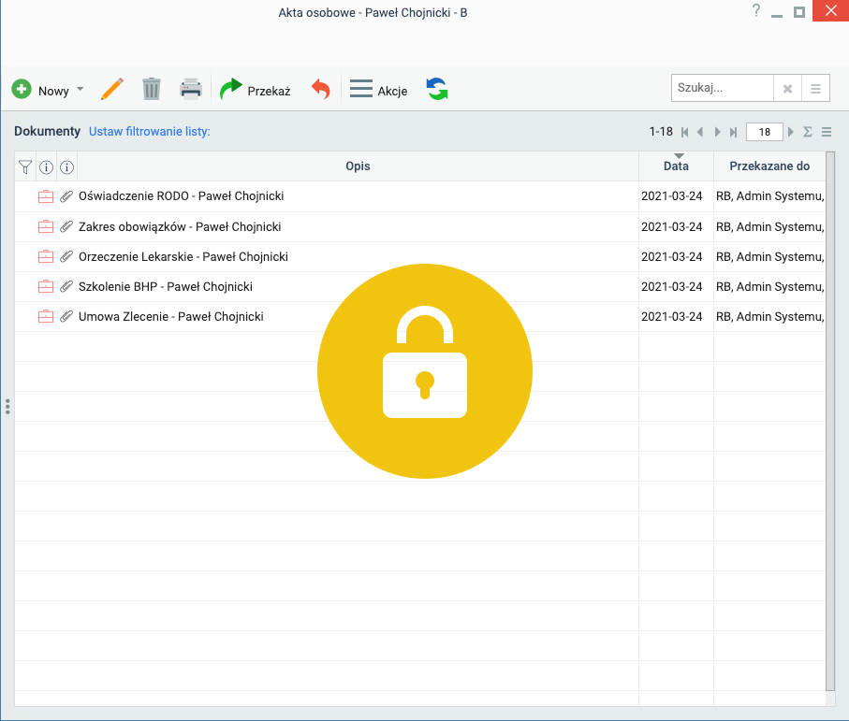Click RB, Admin Systemu in Szkolenie BHP row
This screenshot has height=721, width=849.
[x=770, y=287]
